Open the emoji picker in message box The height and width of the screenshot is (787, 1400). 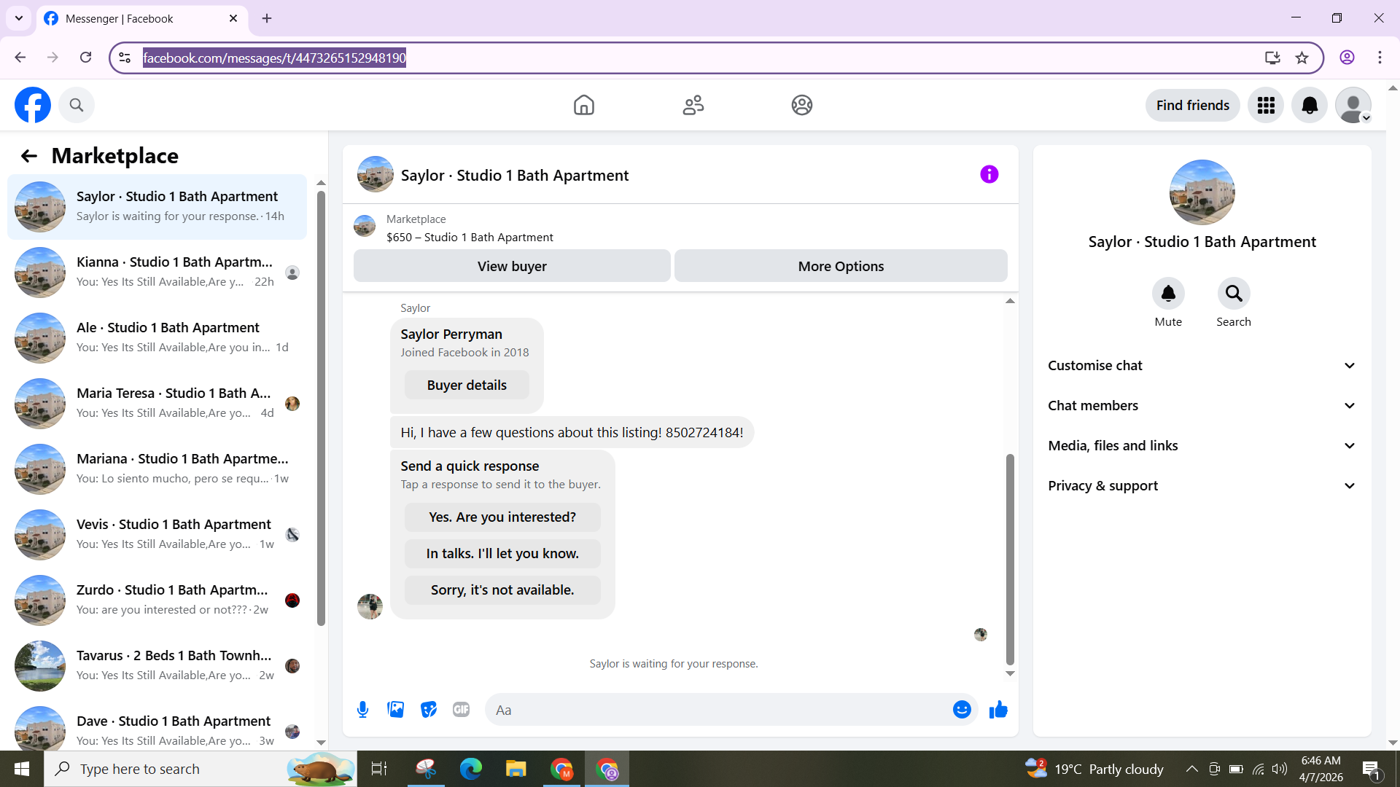click(962, 709)
